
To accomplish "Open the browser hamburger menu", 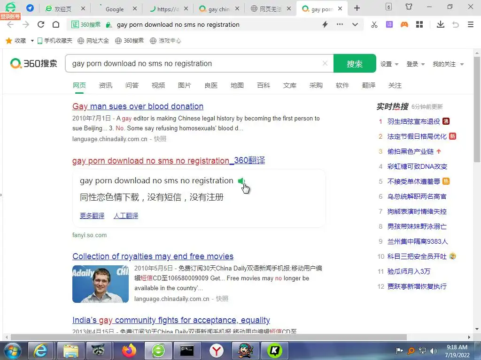I will click(x=471, y=24).
